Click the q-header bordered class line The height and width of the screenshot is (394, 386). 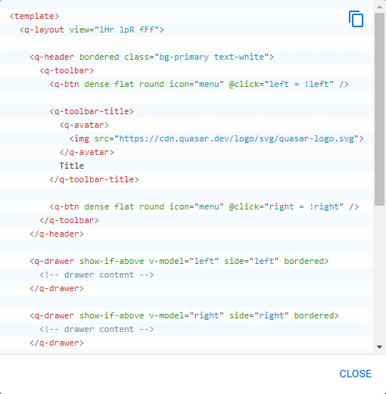coord(151,57)
